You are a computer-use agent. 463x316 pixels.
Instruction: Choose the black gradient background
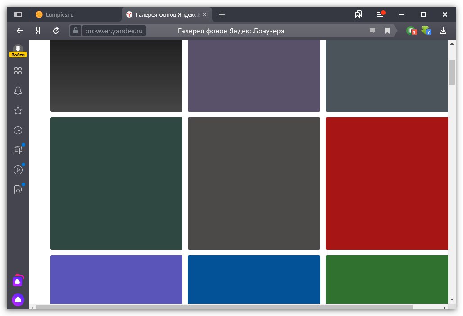coord(116,76)
